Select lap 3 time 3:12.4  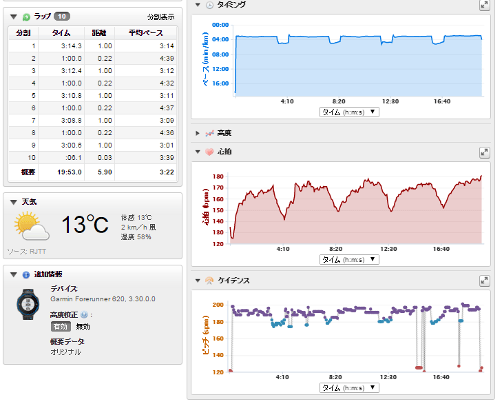tap(72, 70)
